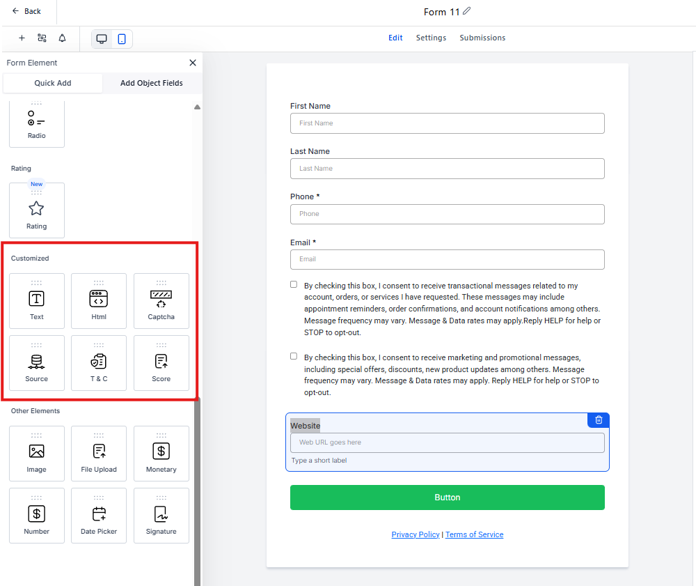Switch to mobile preview view
This screenshot has height=586, width=696.
coord(122,39)
